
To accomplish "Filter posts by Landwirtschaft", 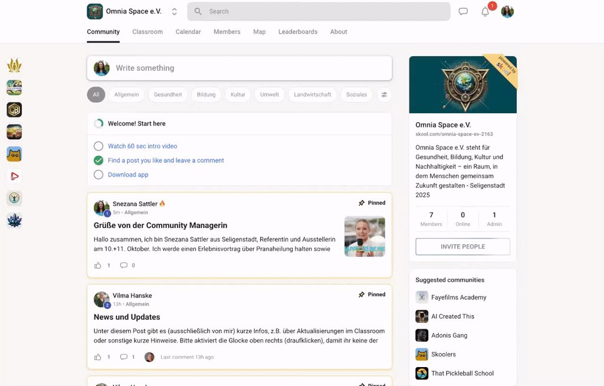I will tap(313, 94).
